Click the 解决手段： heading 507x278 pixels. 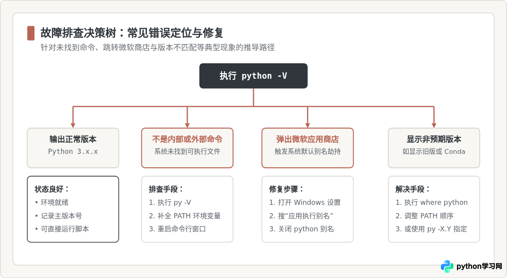point(413,189)
